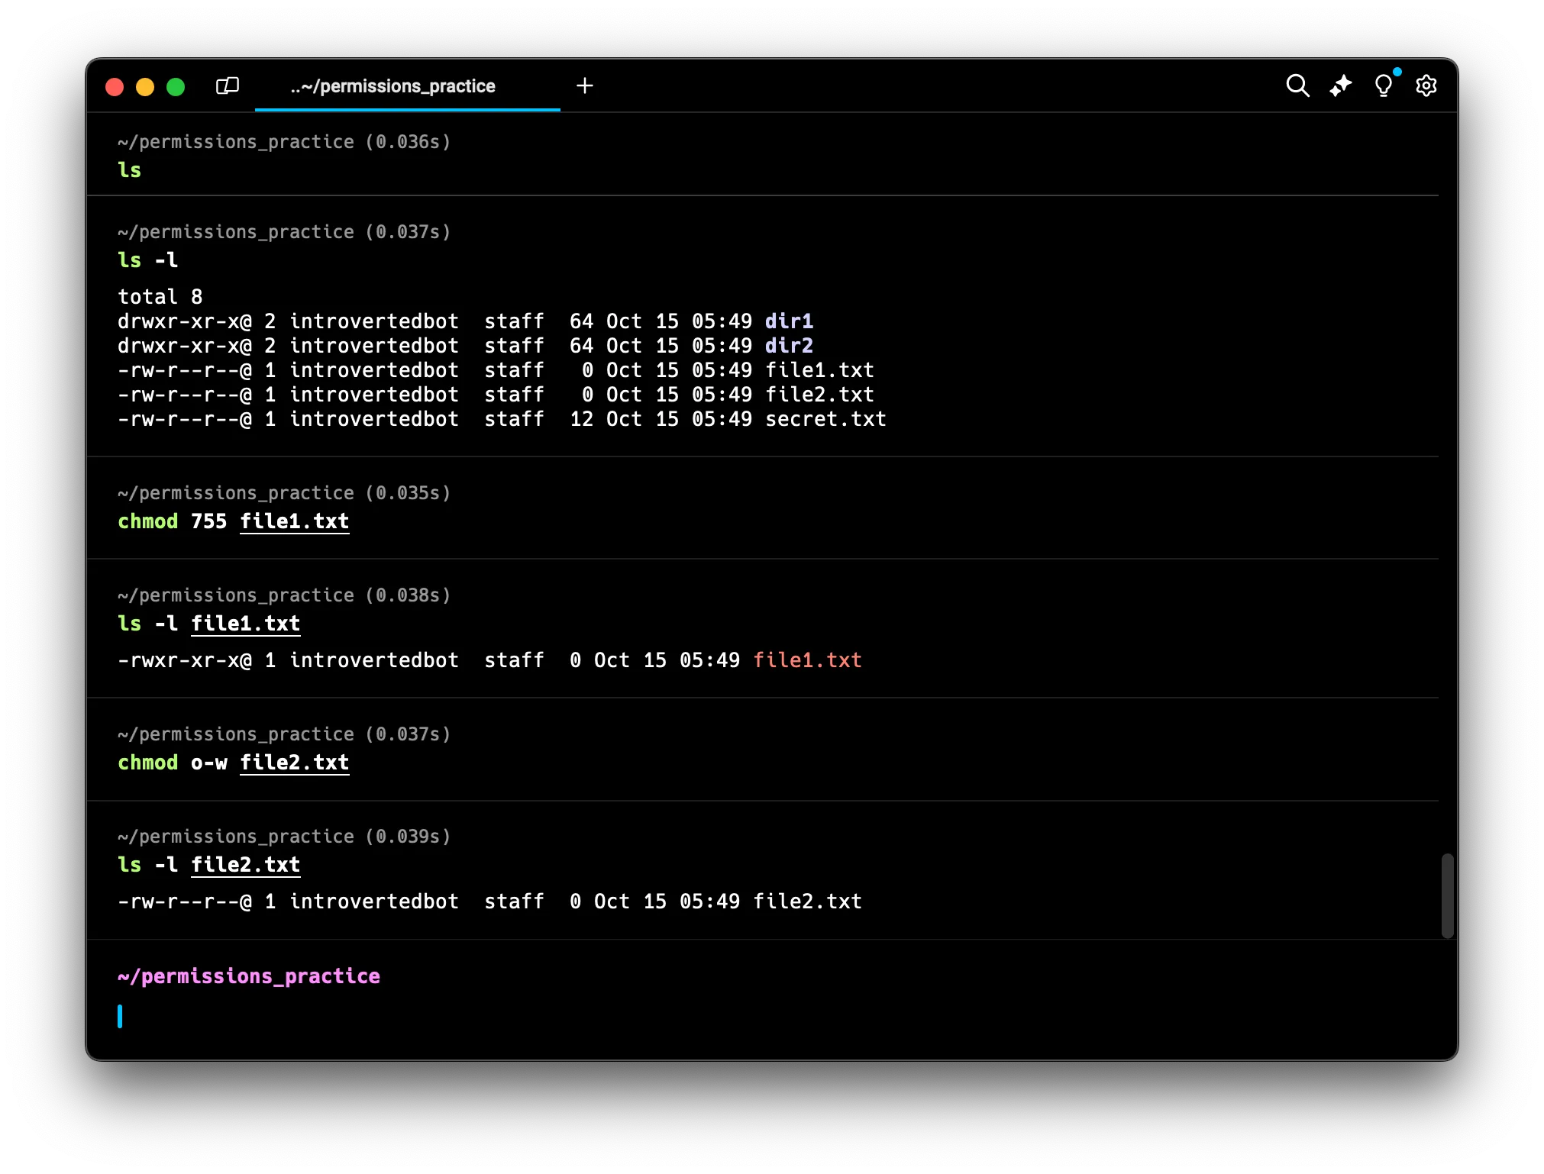Click the vertical scrollbar thumb
This screenshot has height=1174, width=1544.
click(x=1447, y=895)
